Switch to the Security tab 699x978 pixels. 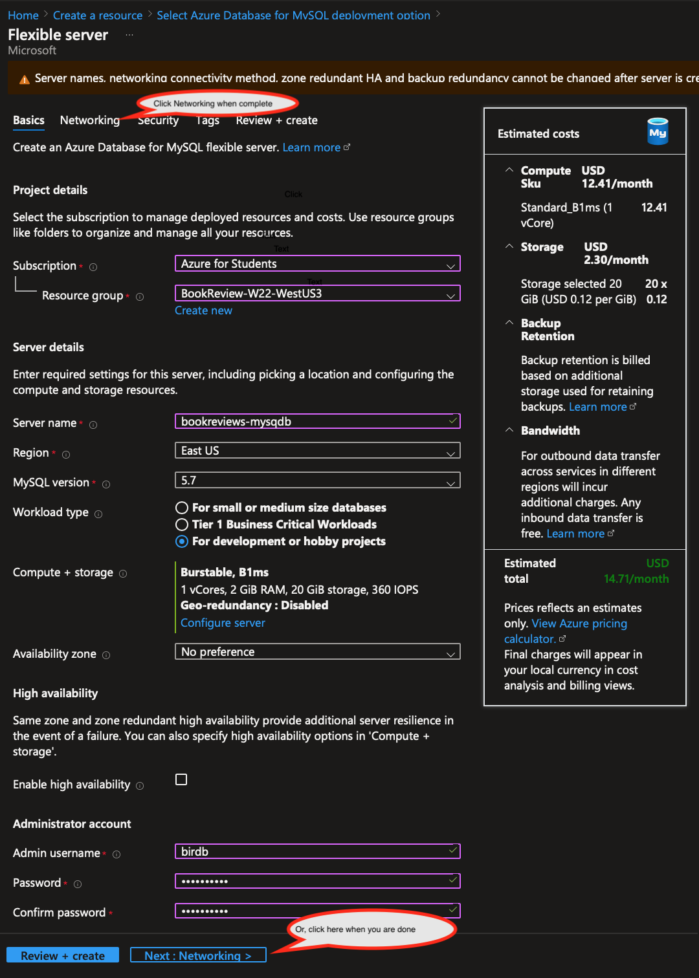pos(158,120)
